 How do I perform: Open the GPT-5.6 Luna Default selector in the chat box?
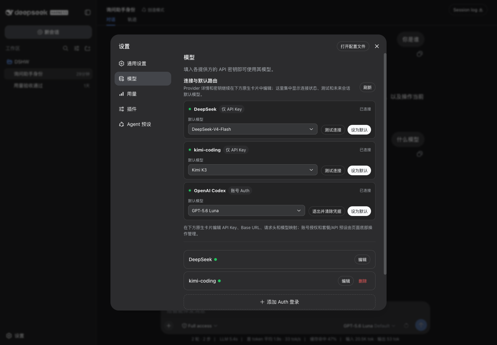point(369,326)
